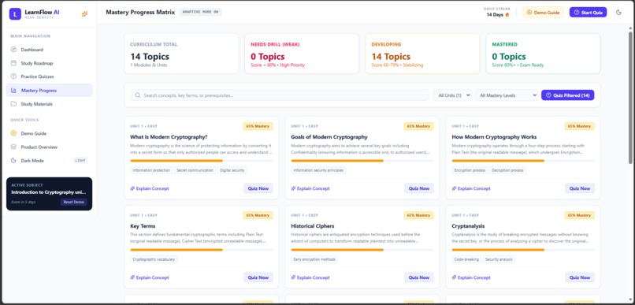
Task: Click the search concepts input field
Action: pyautogui.click(x=280, y=95)
